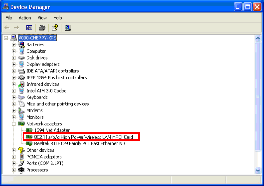Maximize the Device Manager window
The image size is (264, 186).
(248, 7)
